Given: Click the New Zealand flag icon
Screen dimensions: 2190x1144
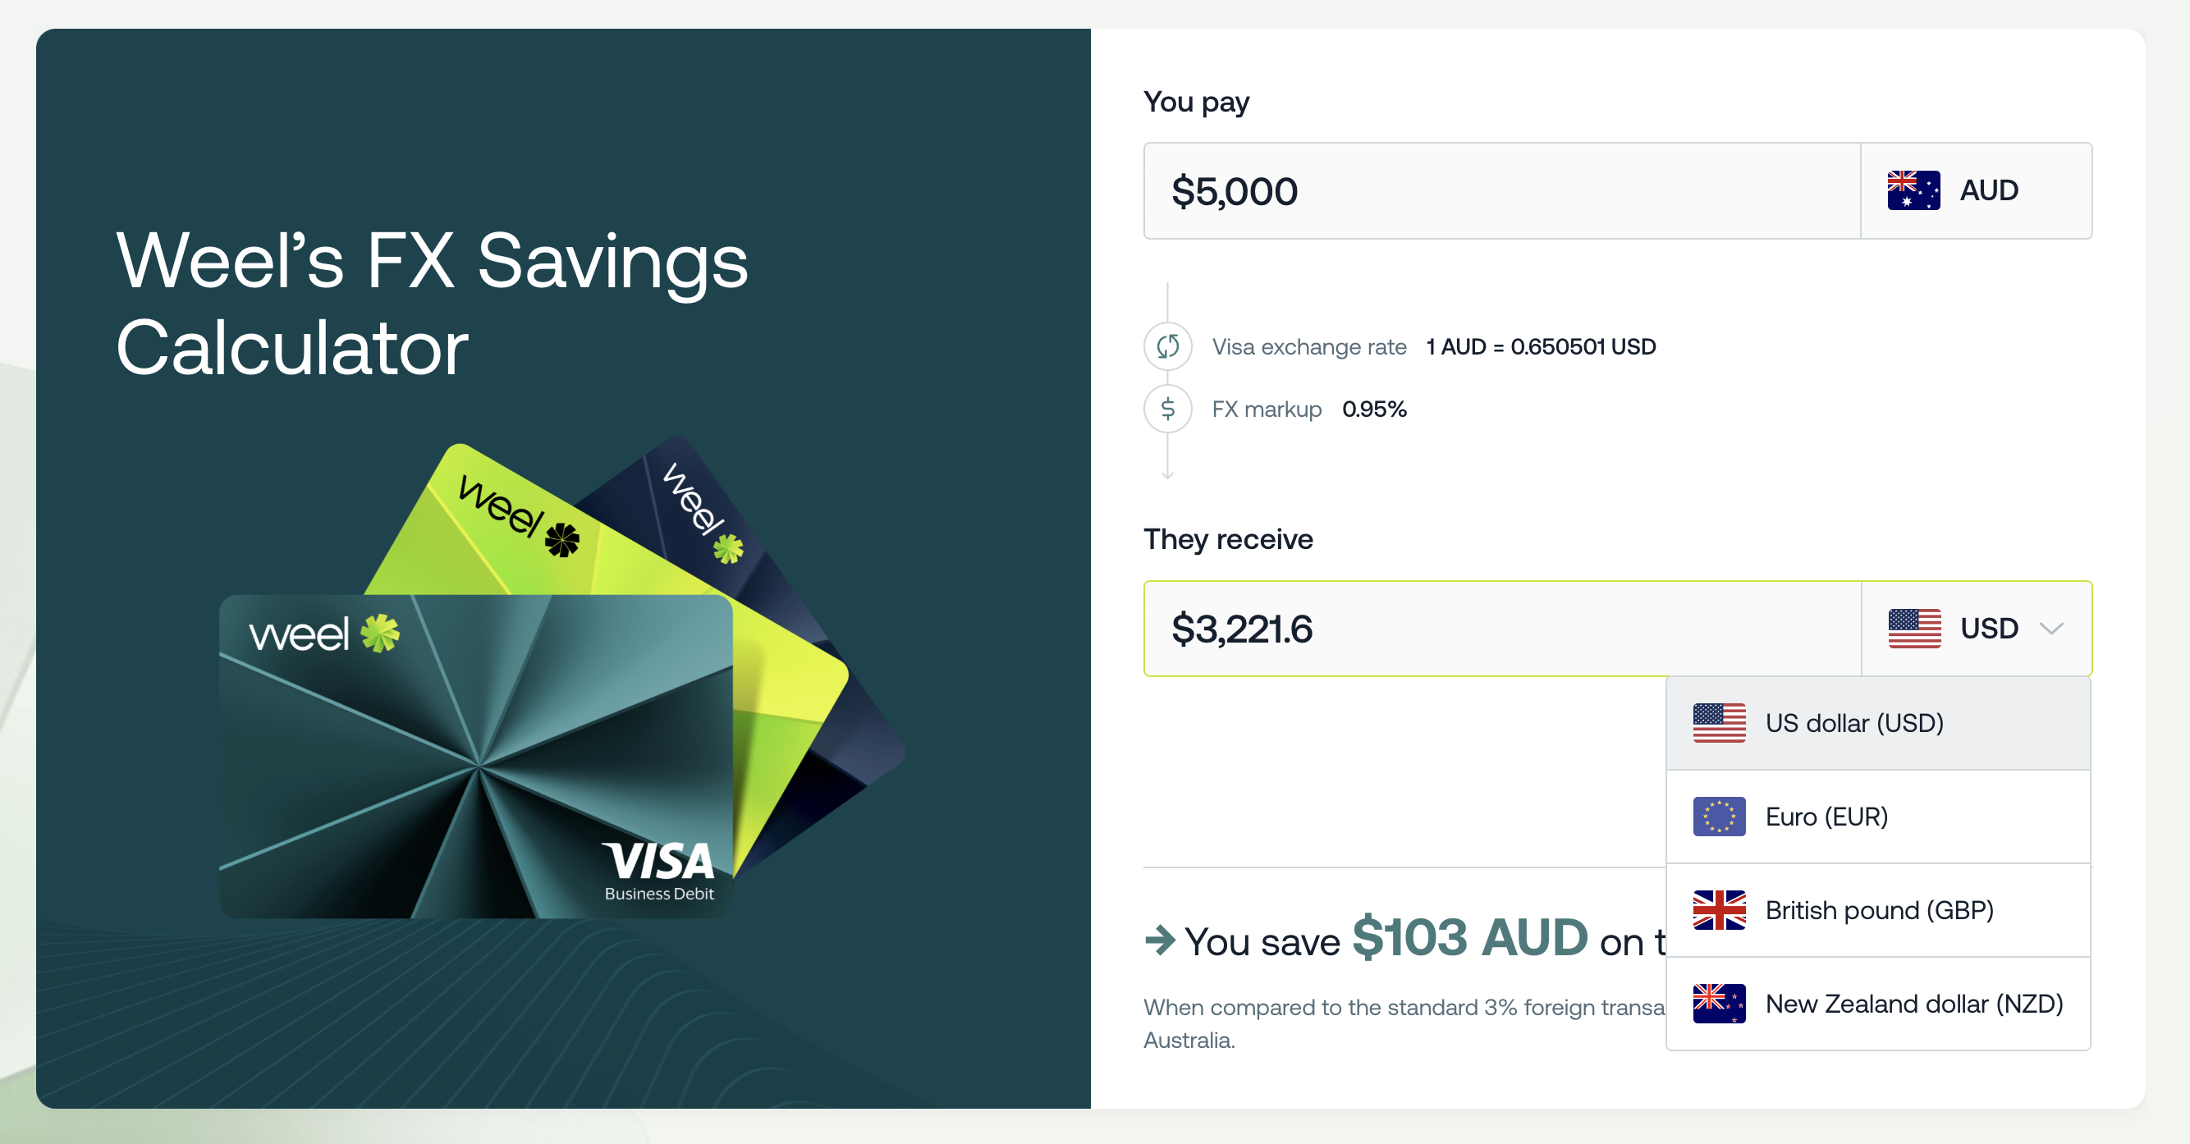Looking at the screenshot, I should pos(1718,1004).
